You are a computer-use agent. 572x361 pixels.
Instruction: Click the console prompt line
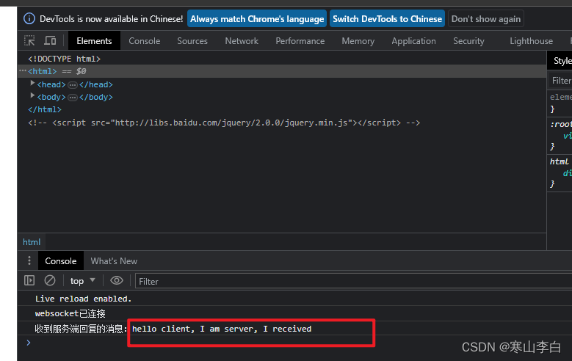294,343
